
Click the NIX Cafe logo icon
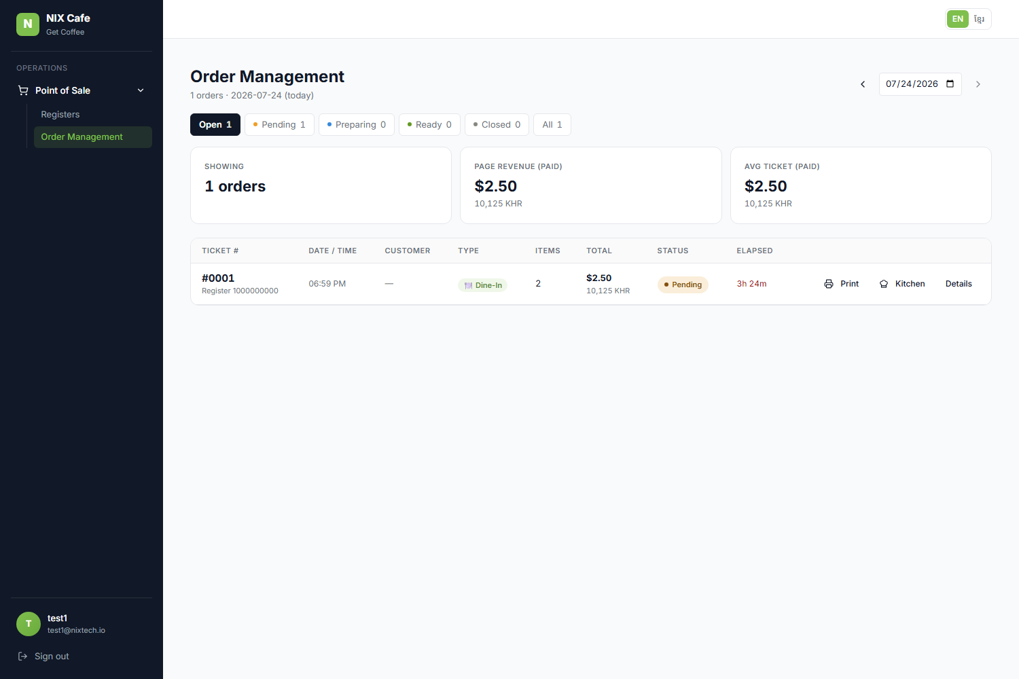coord(28,24)
